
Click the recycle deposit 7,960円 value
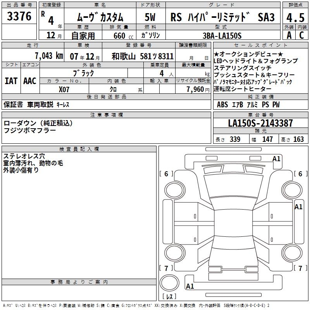195,89
